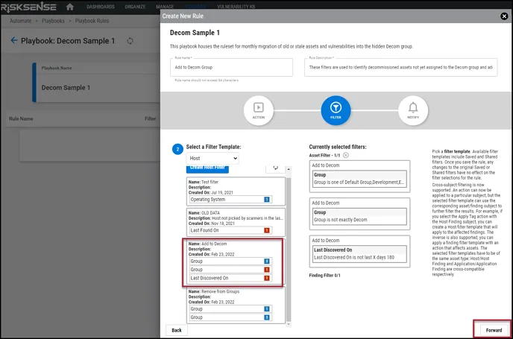
Task: Edit the Rule Name field
Action: tap(231, 67)
